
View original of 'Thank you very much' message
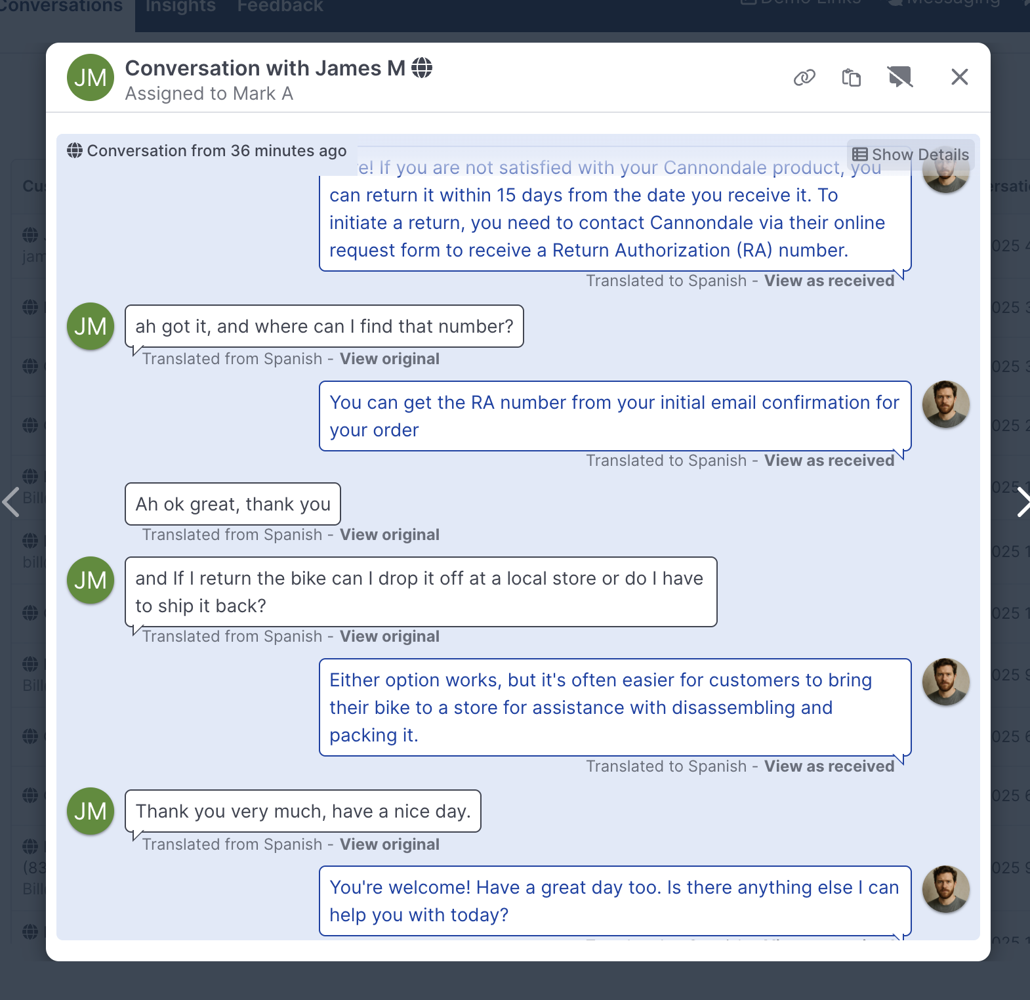[390, 844]
